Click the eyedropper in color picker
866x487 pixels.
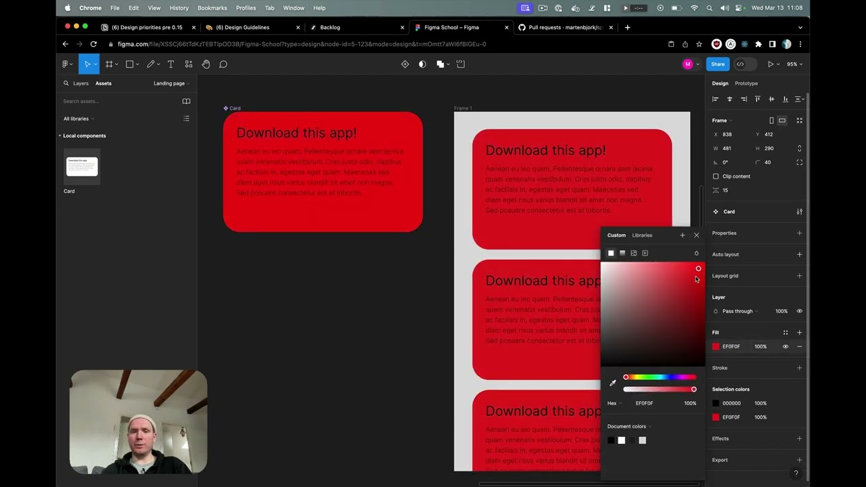coord(613,384)
